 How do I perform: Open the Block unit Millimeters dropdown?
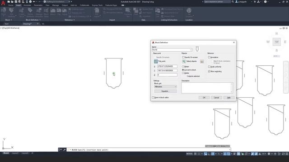(x=165, y=86)
